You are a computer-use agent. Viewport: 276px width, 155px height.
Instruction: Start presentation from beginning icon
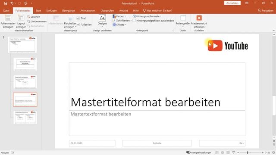pyautogui.click(x=26, y=3)
